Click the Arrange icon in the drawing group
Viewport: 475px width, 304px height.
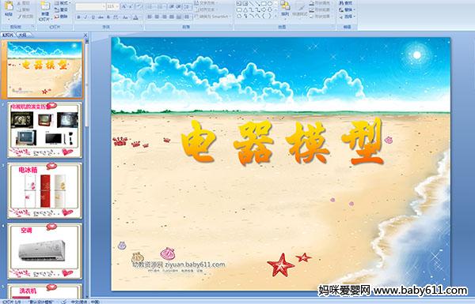pyautogui.click(x=285, y=9)
